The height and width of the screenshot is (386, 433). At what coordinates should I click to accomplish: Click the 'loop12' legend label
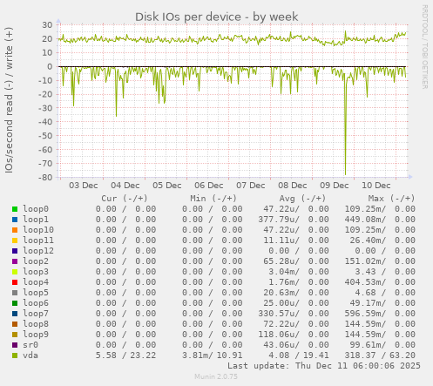point(38,251)
